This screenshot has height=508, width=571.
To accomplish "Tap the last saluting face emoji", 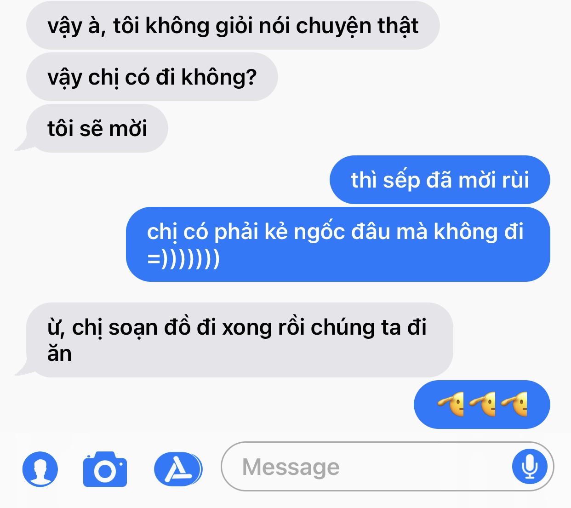I will [514, 405].
